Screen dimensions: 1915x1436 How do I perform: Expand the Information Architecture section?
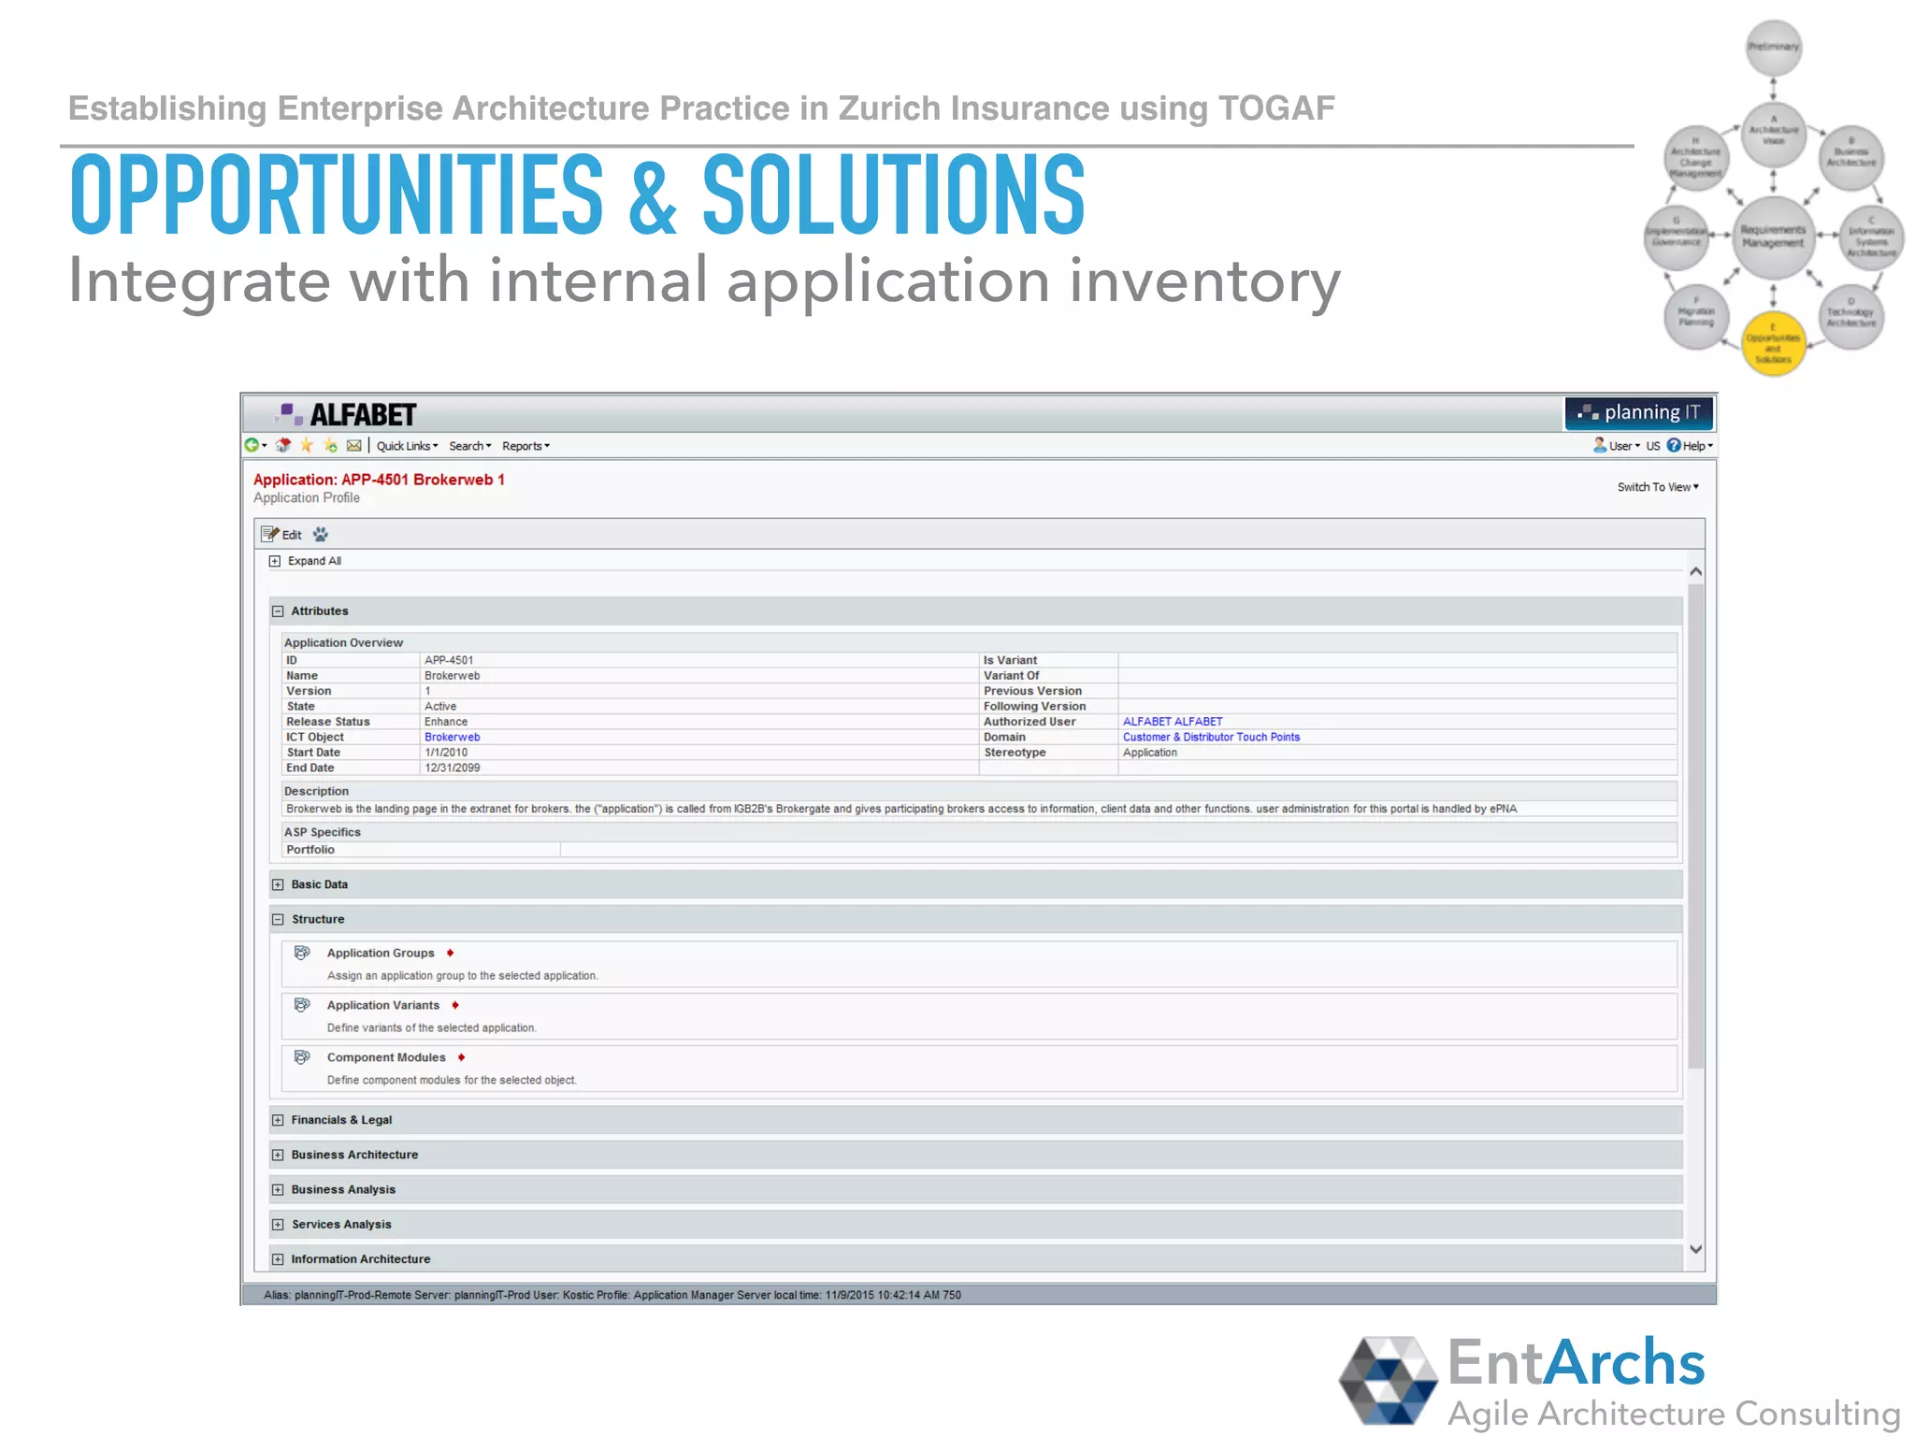pyautogui.click(x=278, y=1259)
